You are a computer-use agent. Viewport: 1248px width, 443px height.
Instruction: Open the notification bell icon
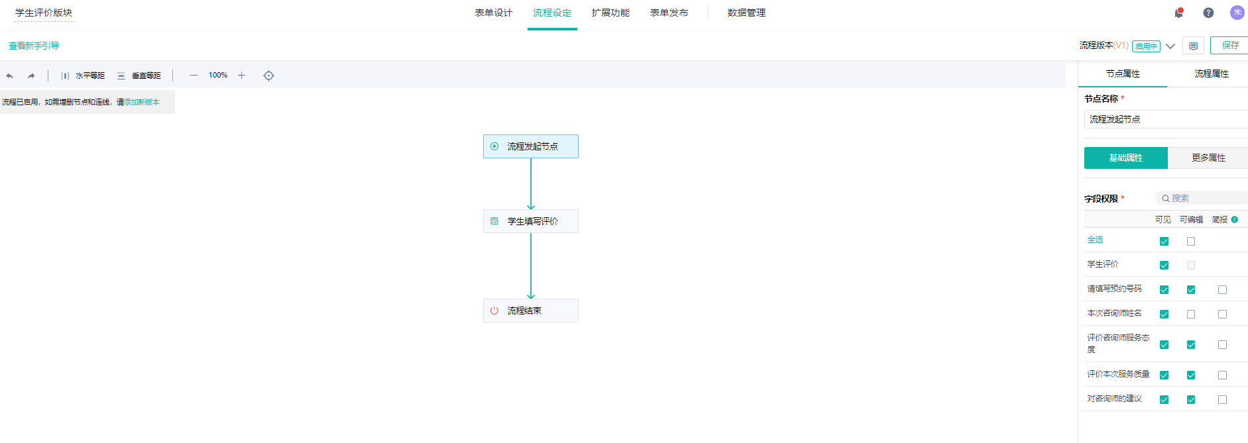click(1178, 13)
